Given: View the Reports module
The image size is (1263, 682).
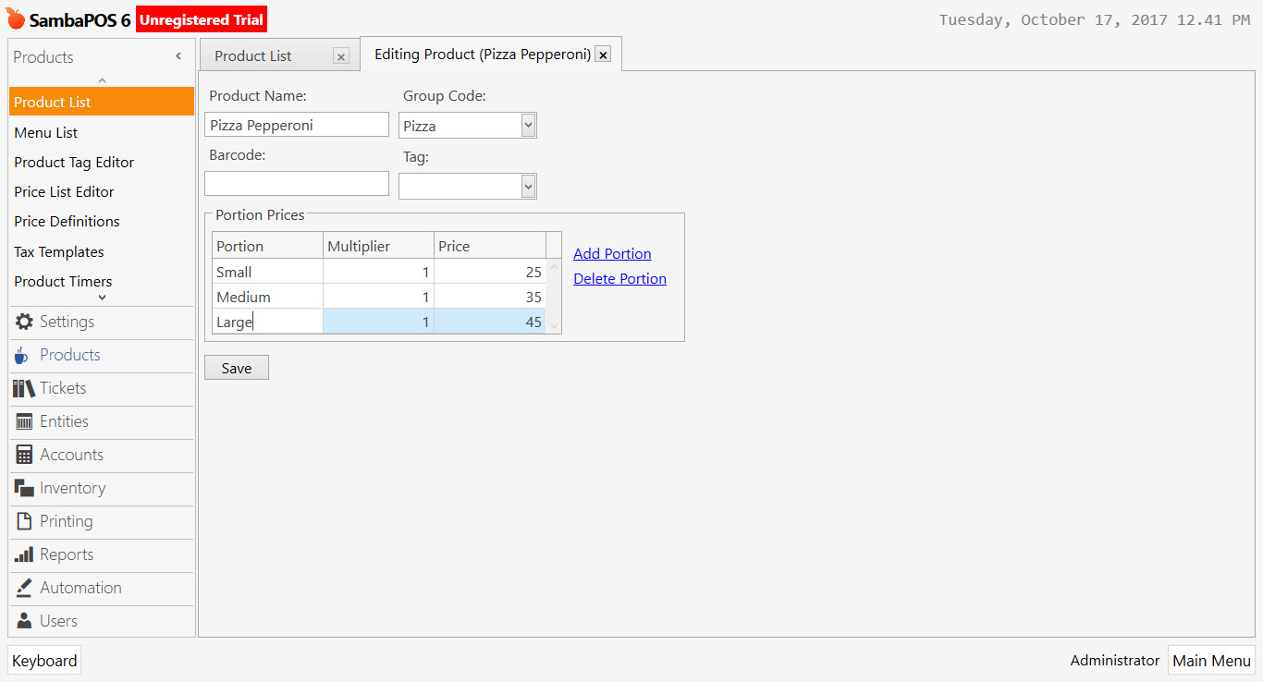Looking at the screenshot, I should [x=65, y=554].
